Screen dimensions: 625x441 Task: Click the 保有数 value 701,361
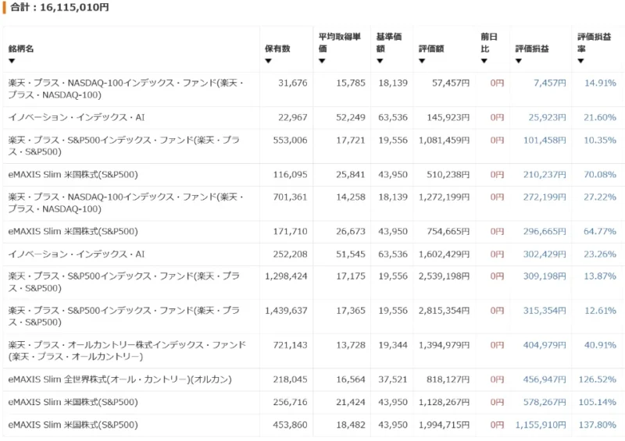click(x=290, y=197)
